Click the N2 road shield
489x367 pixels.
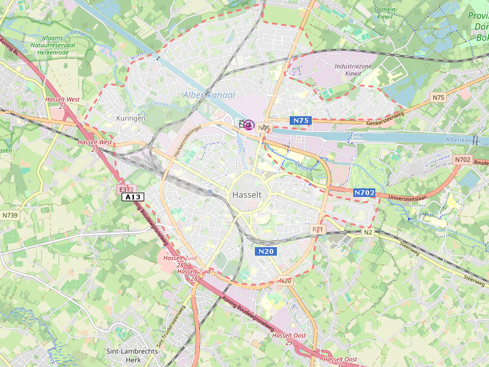point(368,232)
